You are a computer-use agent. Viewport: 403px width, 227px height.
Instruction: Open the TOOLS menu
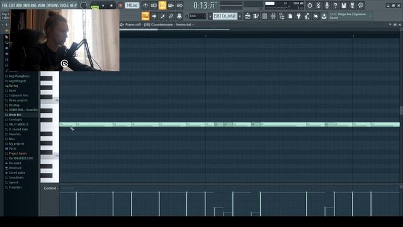click(x=64, y=5)
